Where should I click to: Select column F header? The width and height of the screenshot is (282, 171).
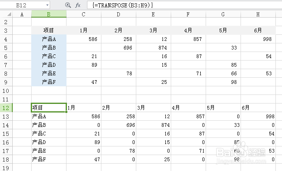pyautogui.click(x=188, y=14)
